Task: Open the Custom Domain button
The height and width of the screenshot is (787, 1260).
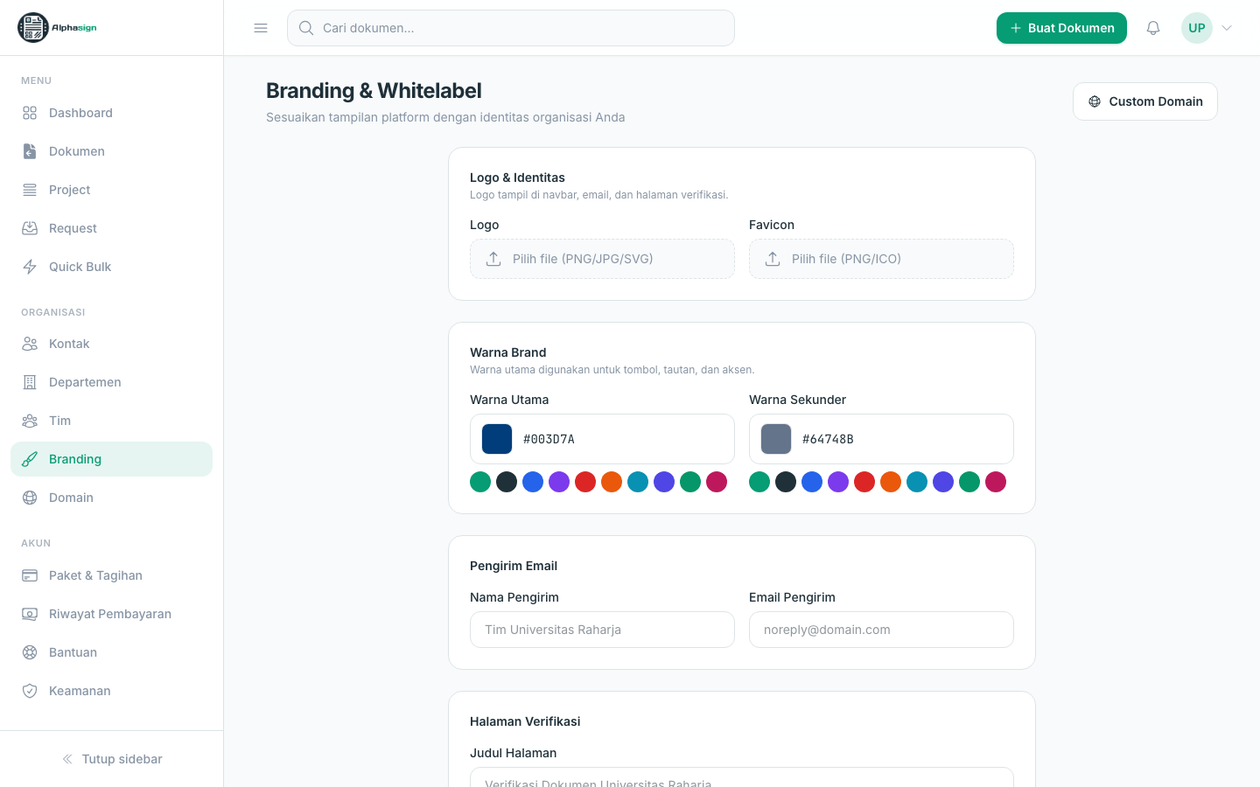Action: [1145, 101]
